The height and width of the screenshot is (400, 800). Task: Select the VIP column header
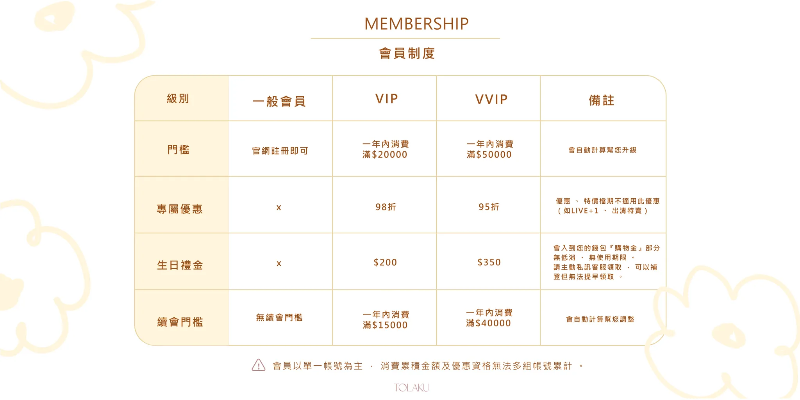[x=387, y=99]
